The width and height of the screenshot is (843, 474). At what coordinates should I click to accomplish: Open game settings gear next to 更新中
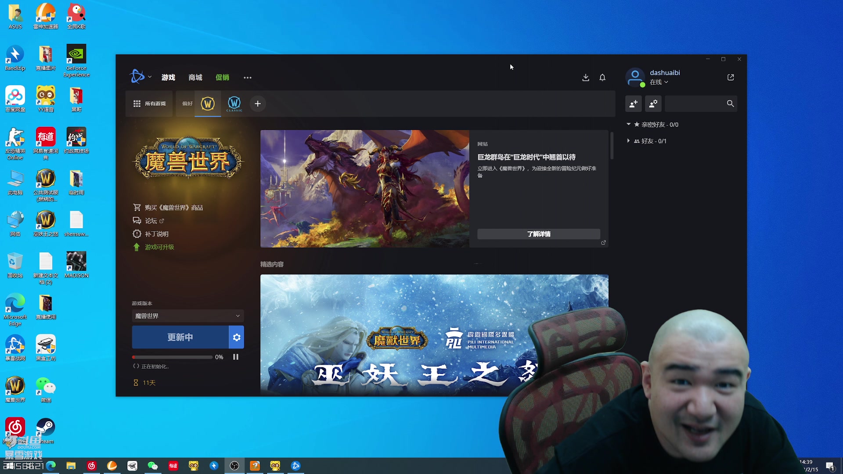pyautogui.click(x=237, y=337)
